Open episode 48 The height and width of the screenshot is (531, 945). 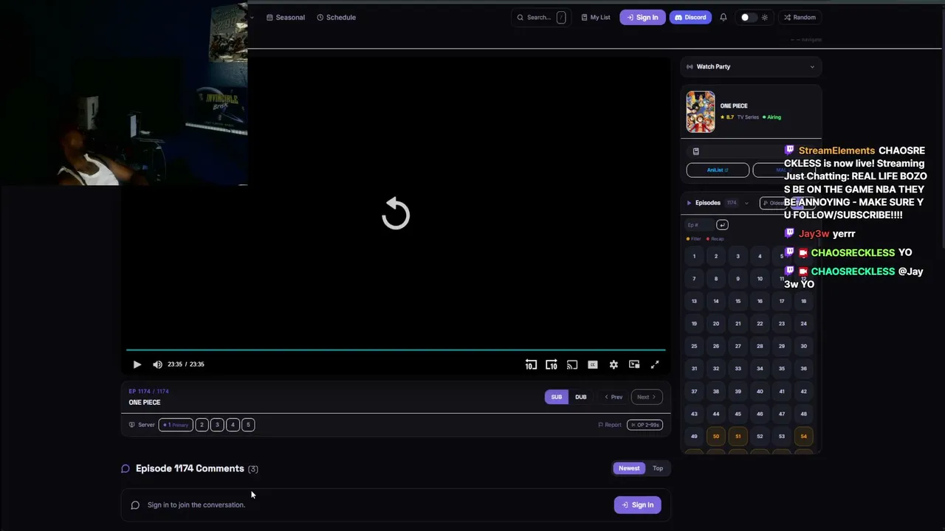pyautogui.click(x=804, y=414)
